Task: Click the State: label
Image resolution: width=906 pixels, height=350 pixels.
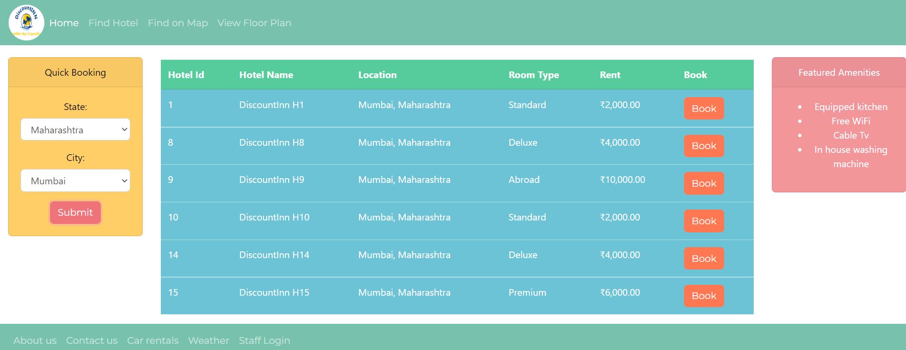Action: [75, 107]
